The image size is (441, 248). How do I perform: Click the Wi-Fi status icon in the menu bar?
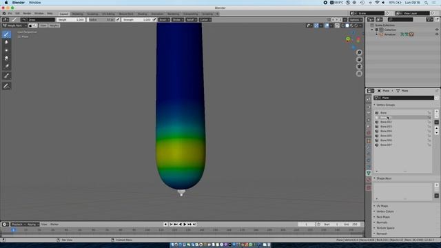point(377,3)
